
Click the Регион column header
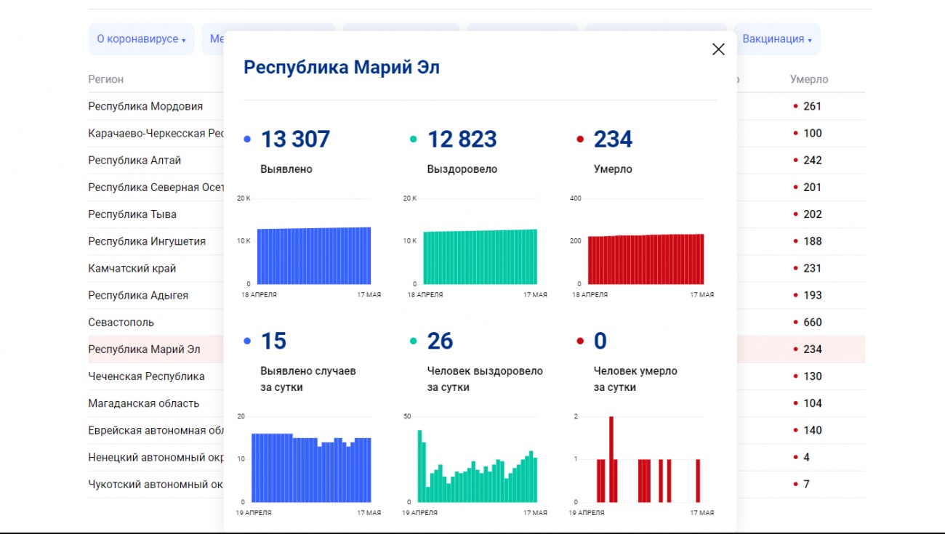pyautogui.click(x=106, y=79)
